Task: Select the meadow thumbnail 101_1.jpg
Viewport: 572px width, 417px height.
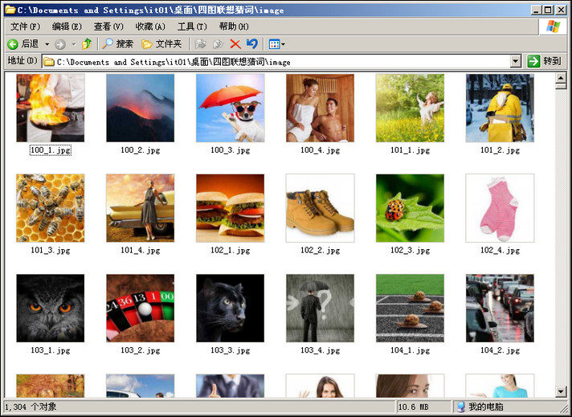Action: tap(410, 108)
